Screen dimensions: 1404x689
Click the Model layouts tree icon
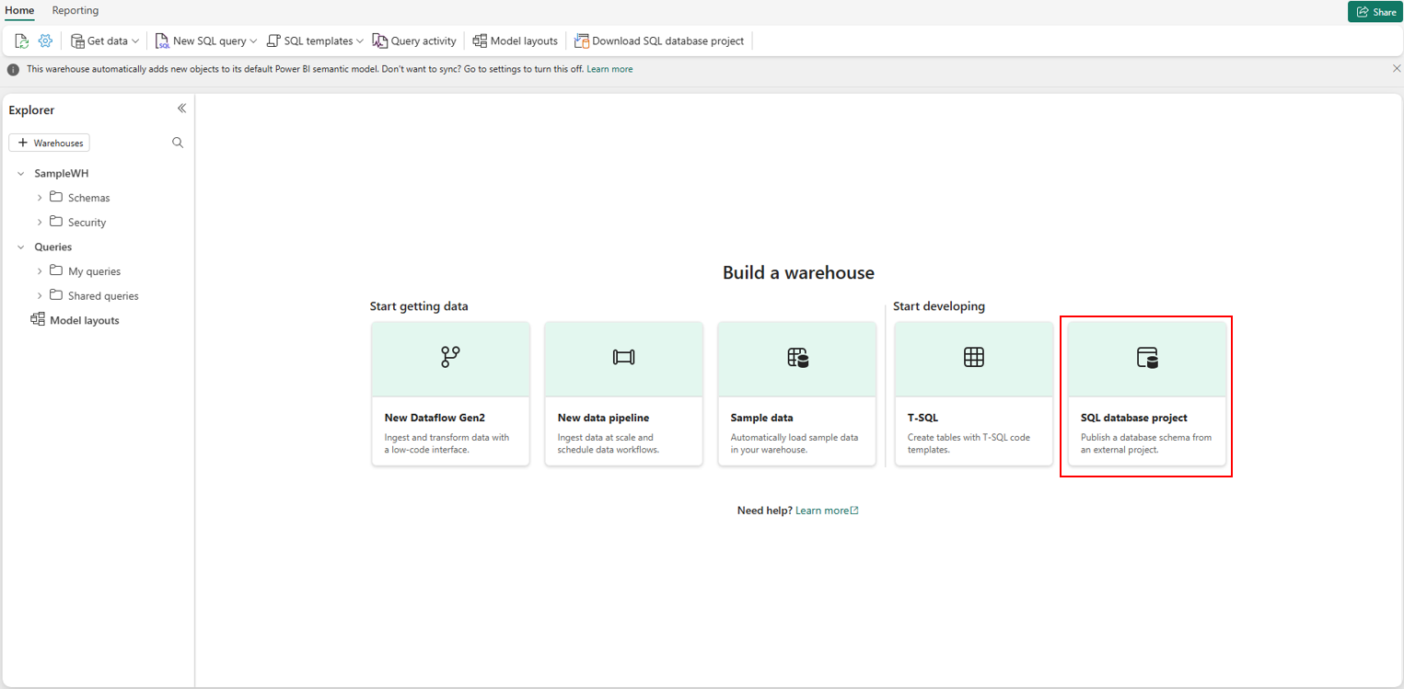tap(38, 319)
